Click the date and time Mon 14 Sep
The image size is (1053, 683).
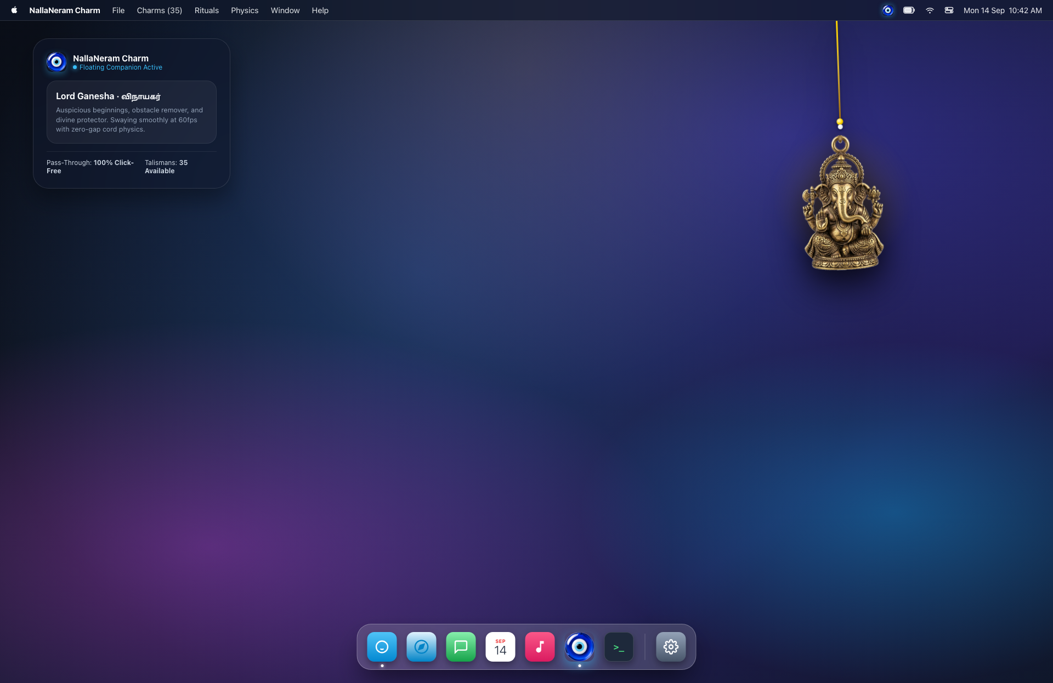[1003, 10]
